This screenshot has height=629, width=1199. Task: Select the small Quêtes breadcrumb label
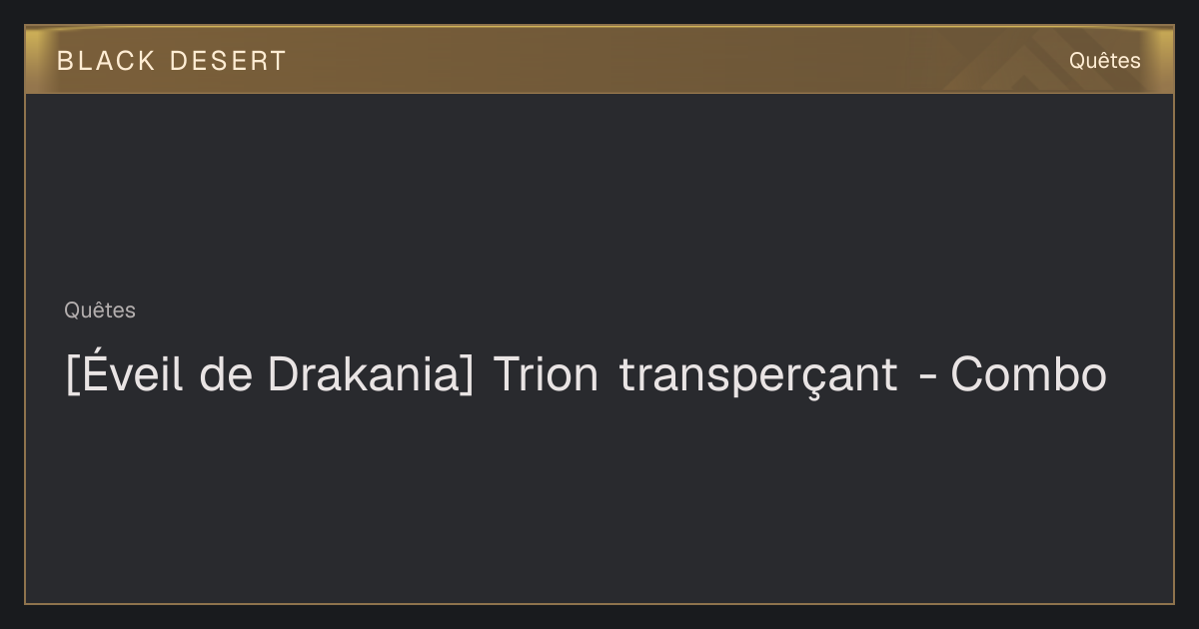click(100, 311)
